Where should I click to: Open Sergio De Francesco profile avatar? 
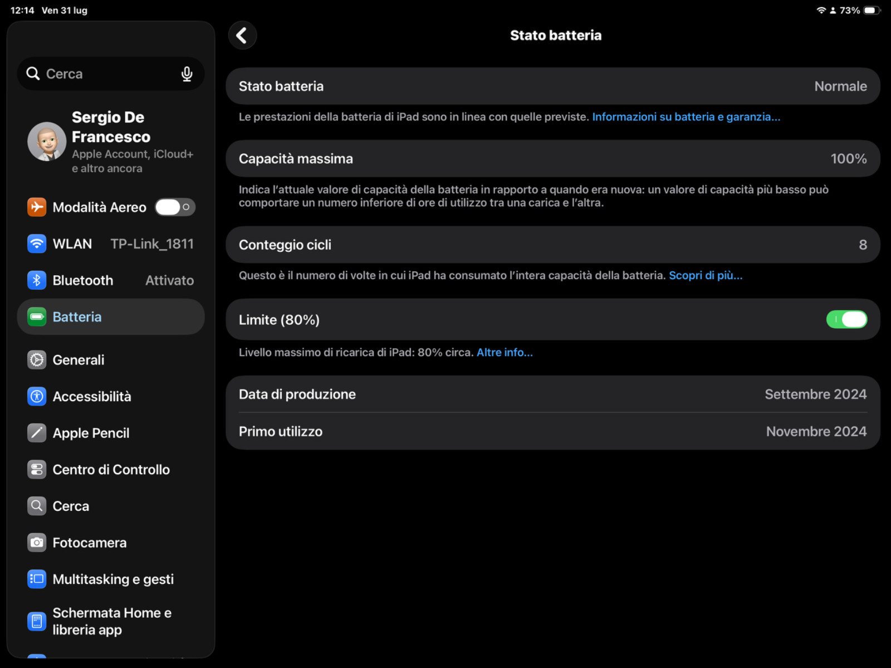click(47, 142)
